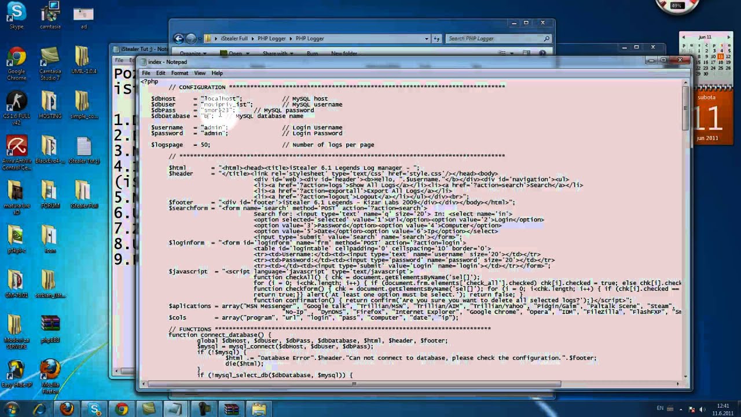Open the Icon folder on desktop
The width and height of the screenshot is (741, 417).
click(50, 240)
